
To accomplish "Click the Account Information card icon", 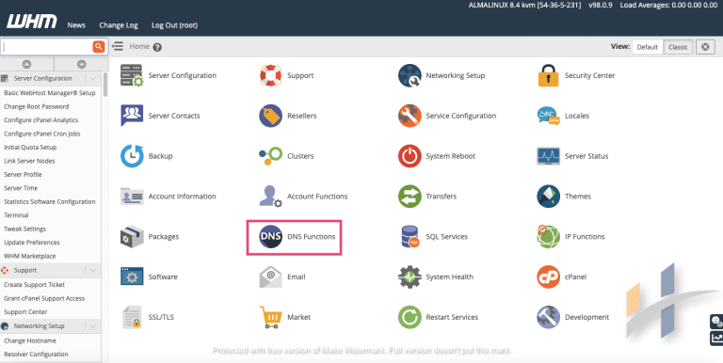I will click(x=132, y=197).
